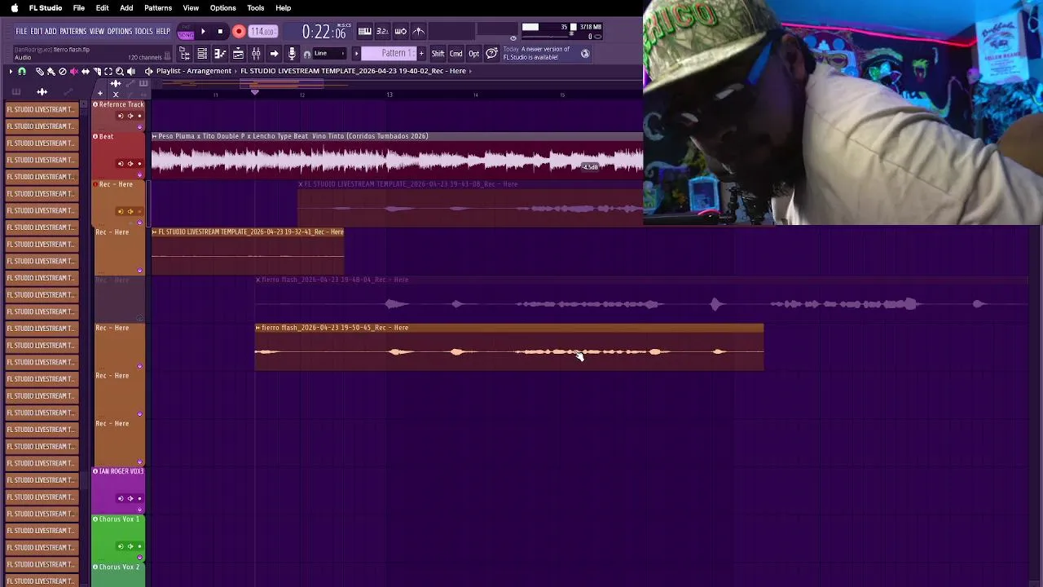Click the metronome icon
This screenshot has width=1043, height=587.
418,31
